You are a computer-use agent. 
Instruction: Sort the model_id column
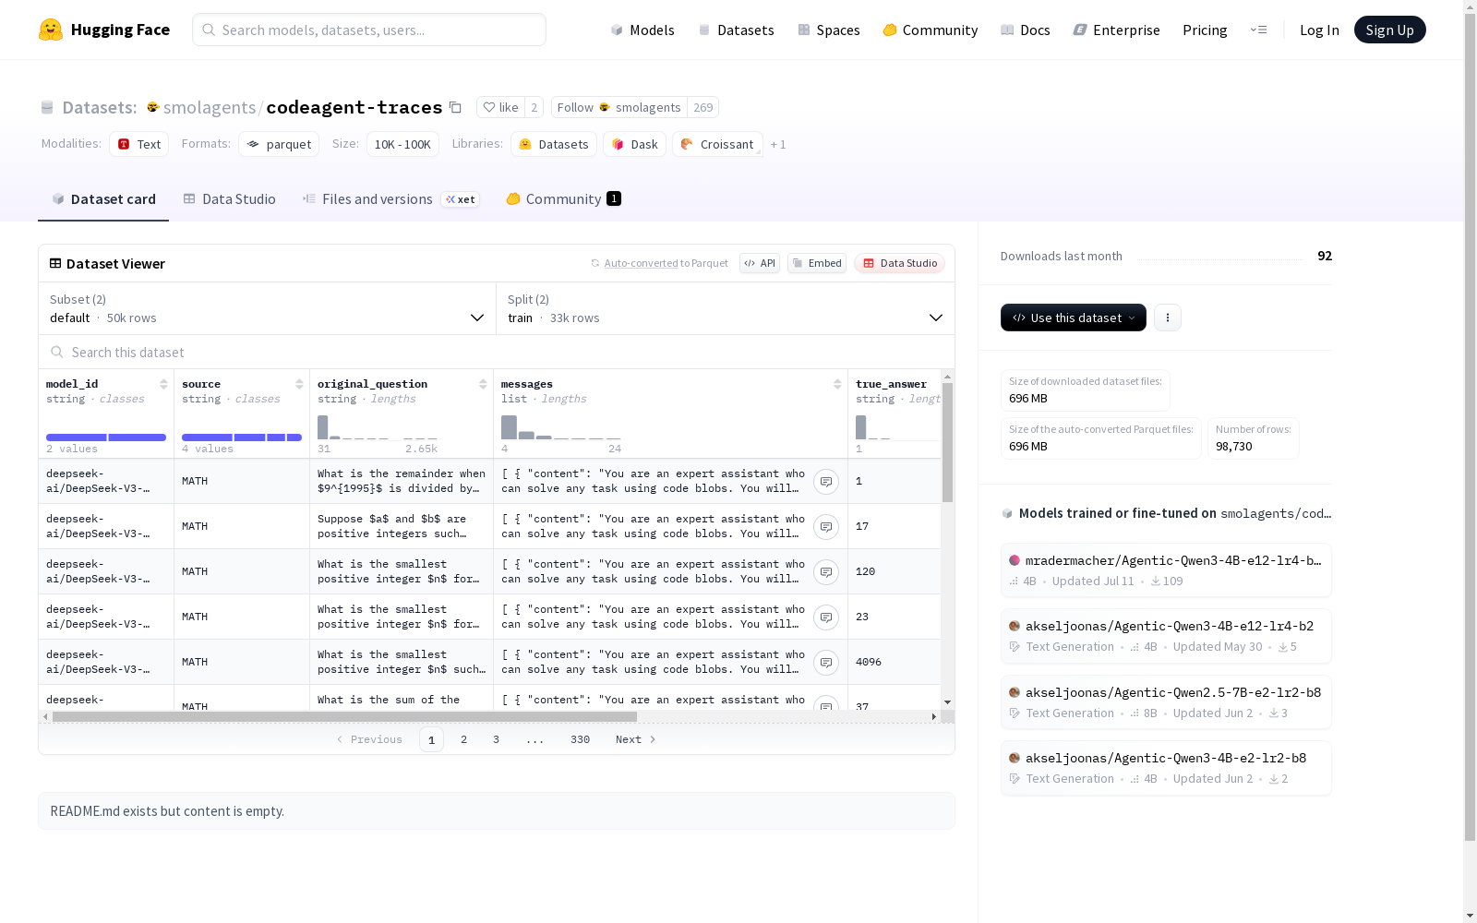coord(163,384)
